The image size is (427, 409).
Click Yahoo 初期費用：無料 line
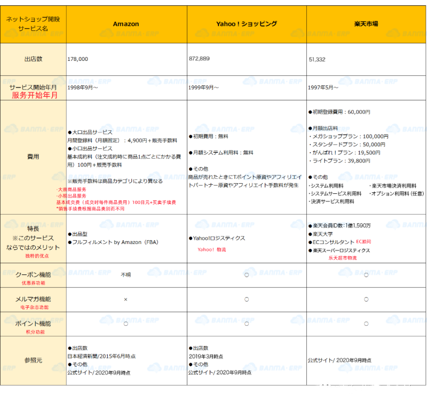209,136
